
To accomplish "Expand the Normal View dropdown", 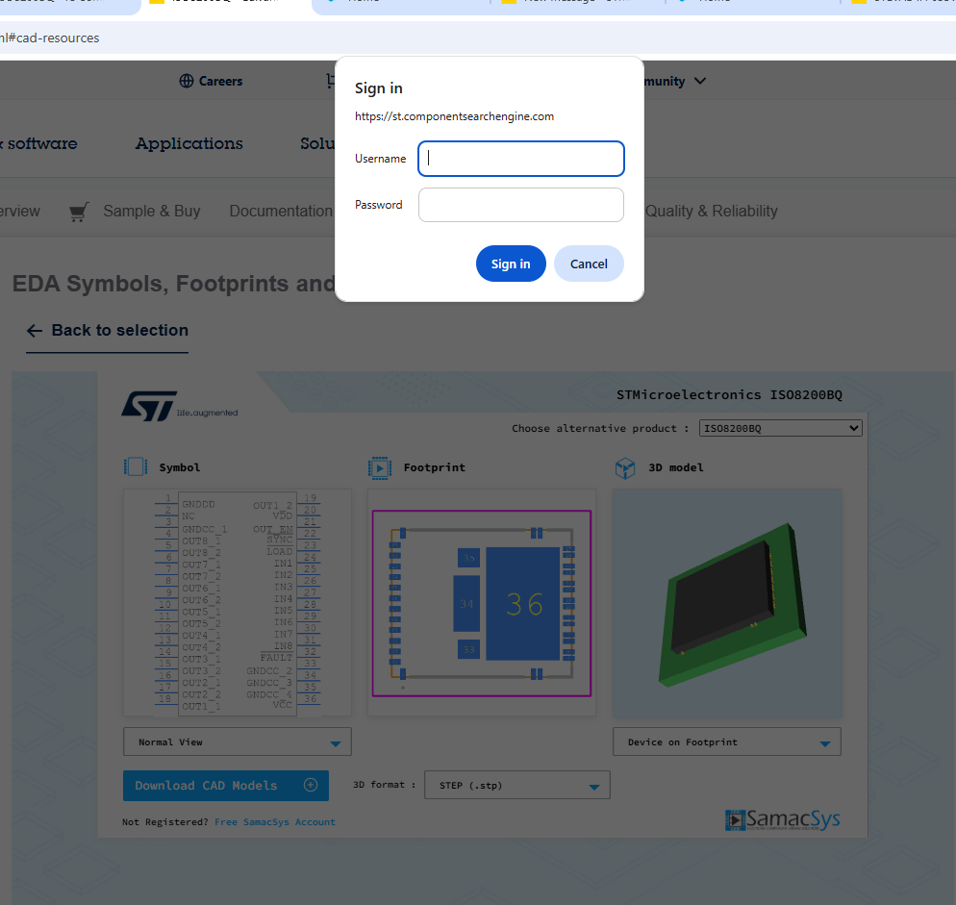I will coord(238,742).
